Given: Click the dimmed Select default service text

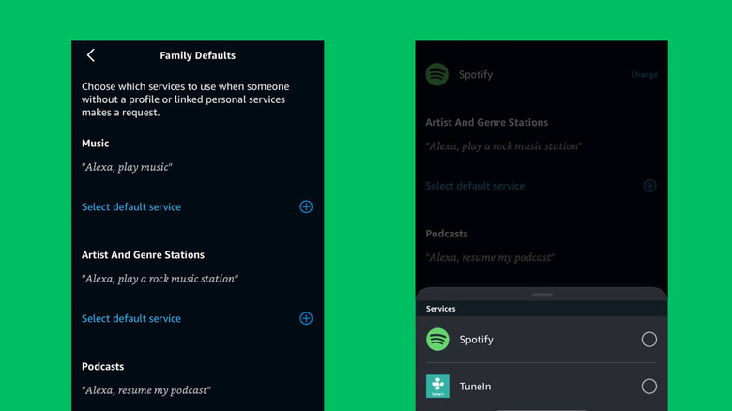Looking at the screenshot, I should pyautogui.click(x=475, y=186).
